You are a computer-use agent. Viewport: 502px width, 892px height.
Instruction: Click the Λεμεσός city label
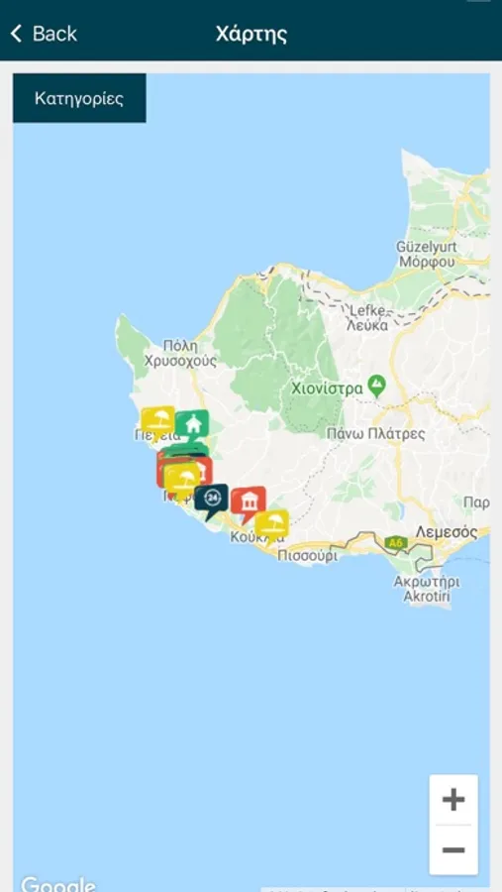click(447, 532)
